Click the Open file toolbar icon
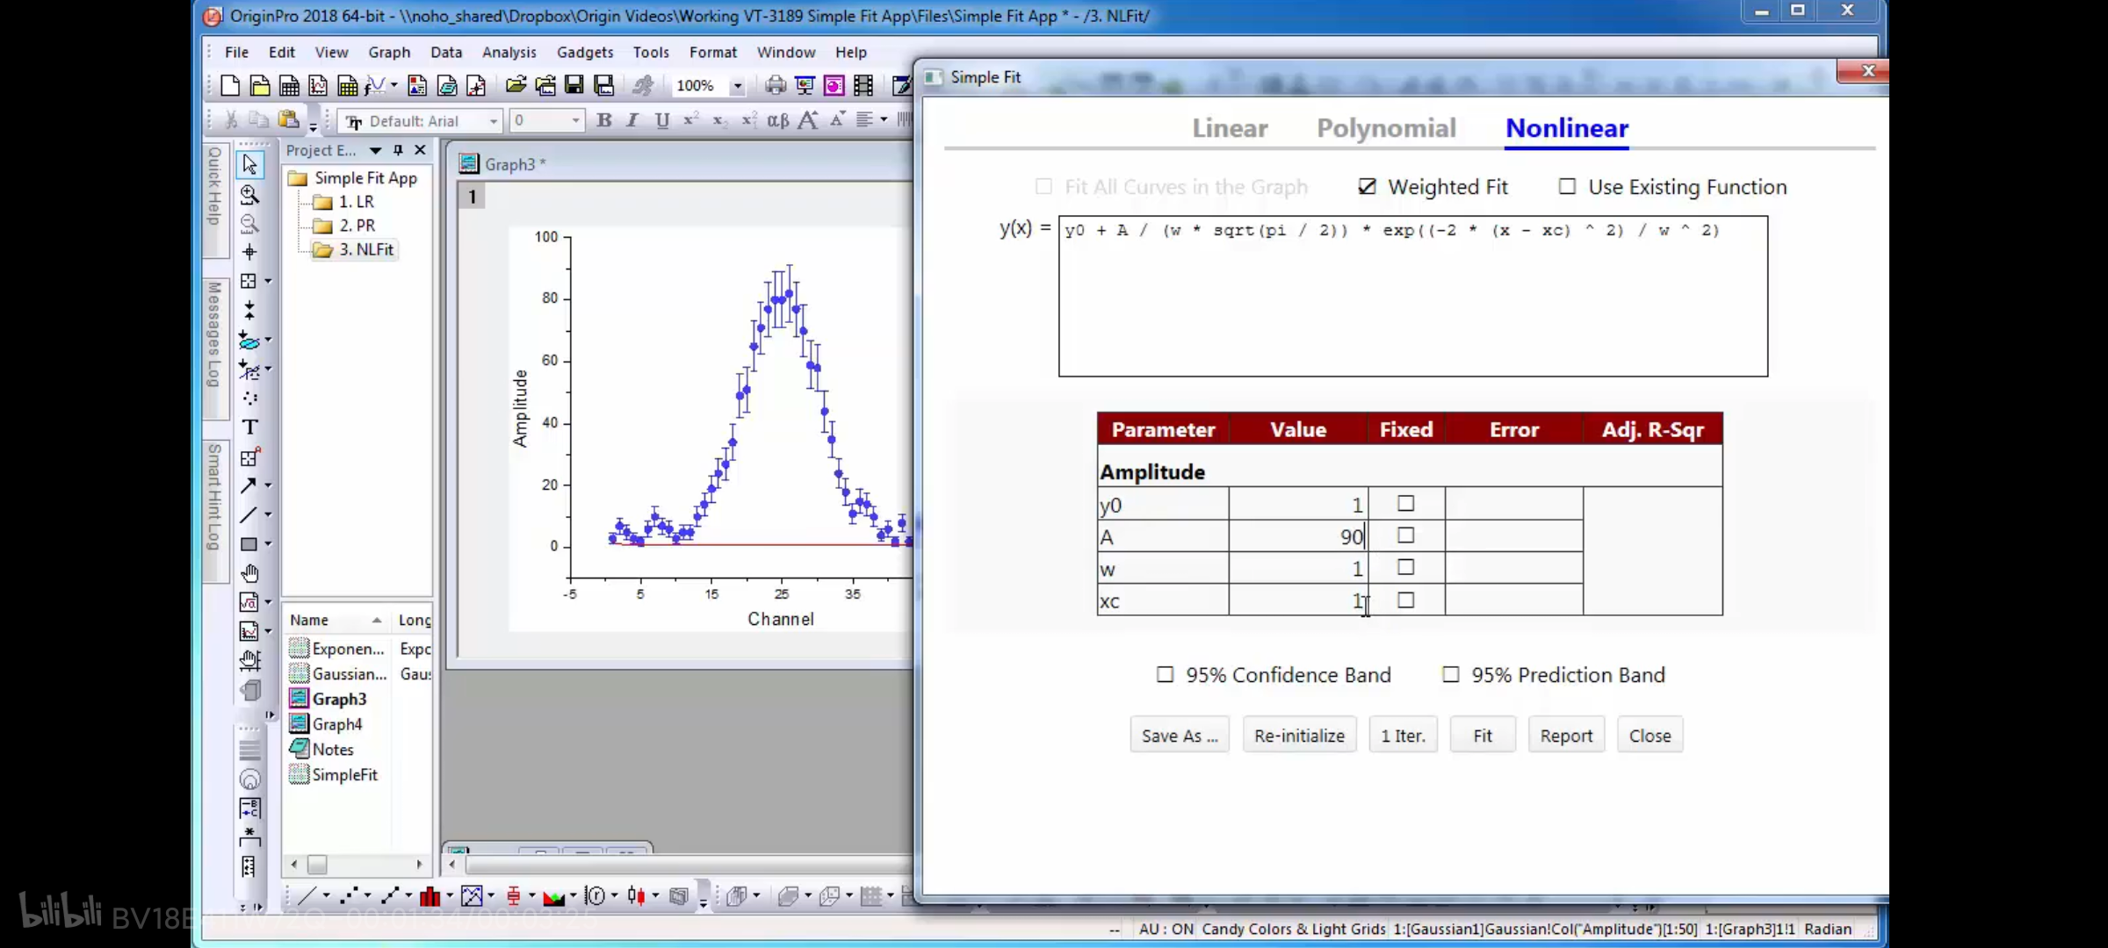 tap(516, 85)
